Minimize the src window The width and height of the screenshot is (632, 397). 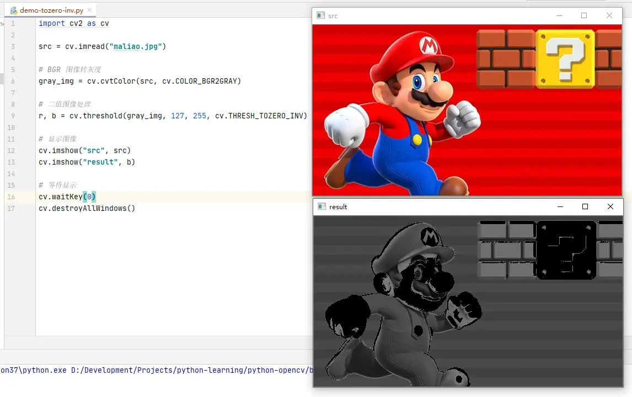(x=559, y=16)
